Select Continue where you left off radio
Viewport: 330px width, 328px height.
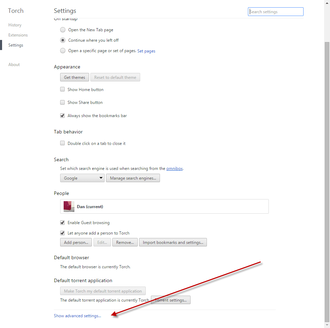(x=63, y=40)
